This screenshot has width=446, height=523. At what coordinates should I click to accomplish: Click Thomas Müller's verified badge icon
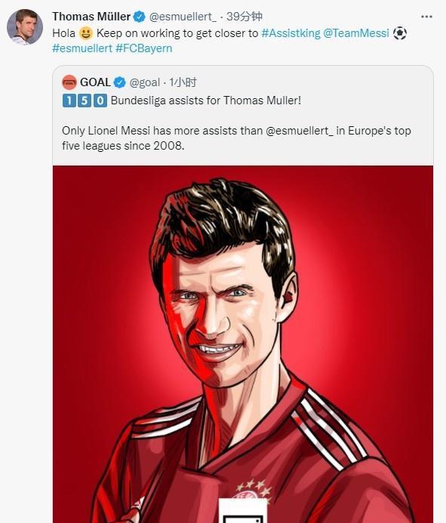(139, 17)
